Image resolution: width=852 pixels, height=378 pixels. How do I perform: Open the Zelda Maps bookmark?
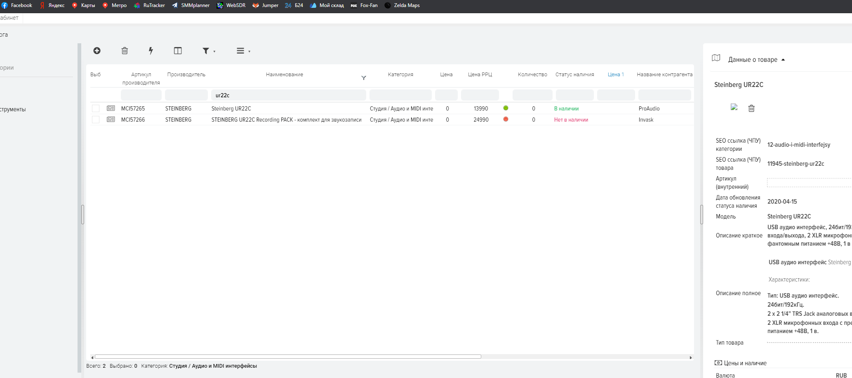[x=402, y=5]
